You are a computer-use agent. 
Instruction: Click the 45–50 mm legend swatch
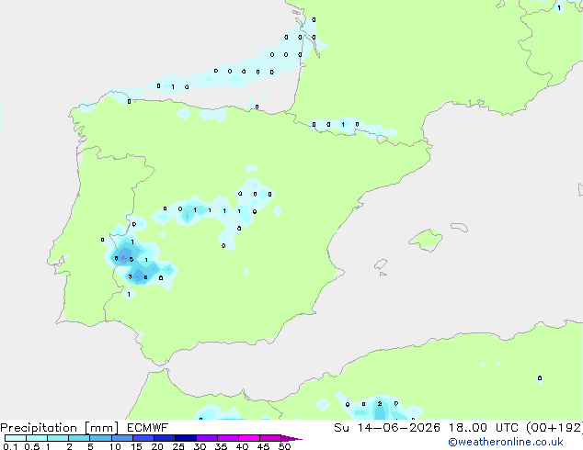pos(270,438)
